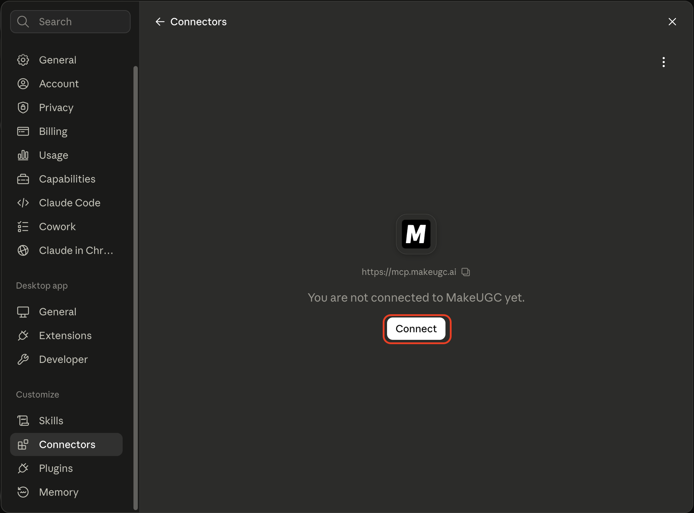Click the MakeUGC M logo
Viewport: 694px width, 513px height.
[x=416, y=234]
